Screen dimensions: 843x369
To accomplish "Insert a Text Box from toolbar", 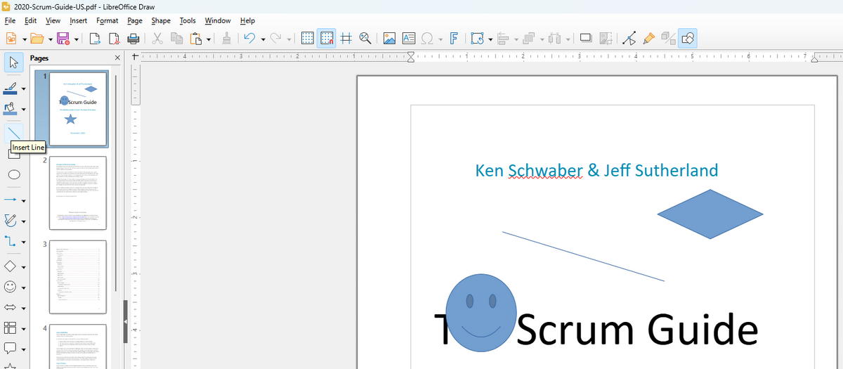I will pyautogui.click(x=408, y=39).
